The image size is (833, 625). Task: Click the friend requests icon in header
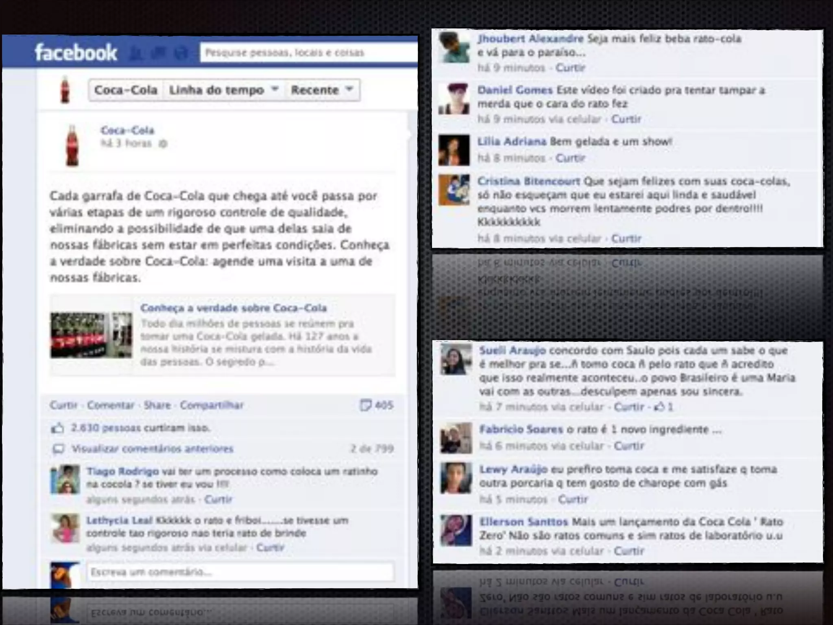pos(136,53)
